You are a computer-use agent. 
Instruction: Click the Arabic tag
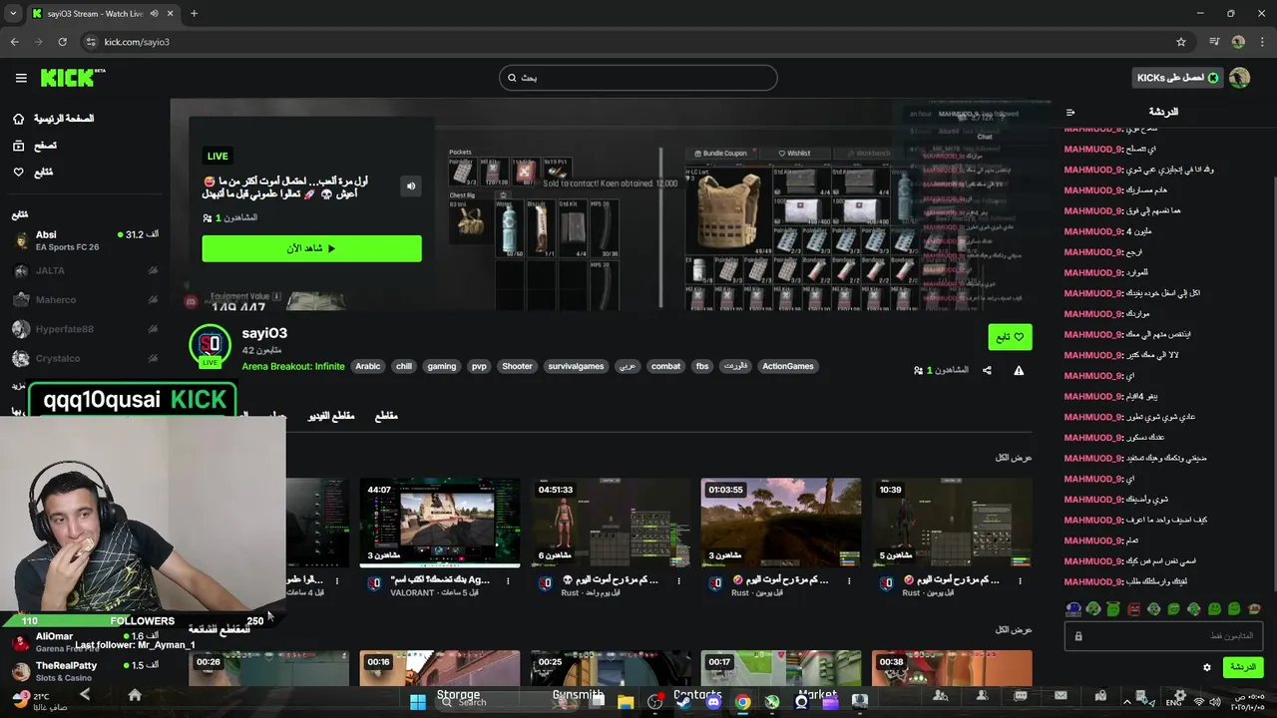[x=368, y=366]
